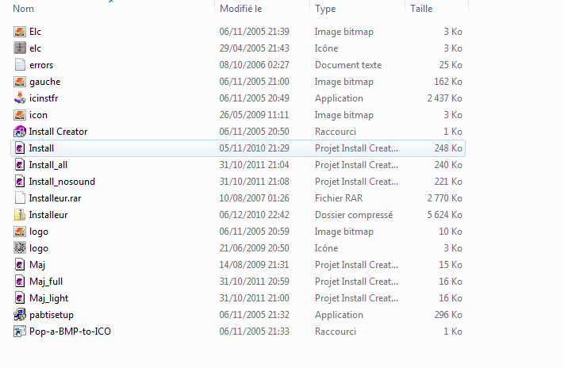Click the Icône type in the elc row

[x=326, y=48]
